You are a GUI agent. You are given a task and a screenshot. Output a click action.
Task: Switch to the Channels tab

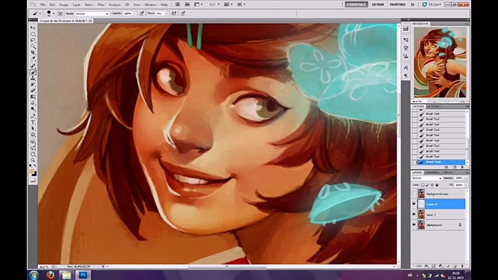pos(432,172)
